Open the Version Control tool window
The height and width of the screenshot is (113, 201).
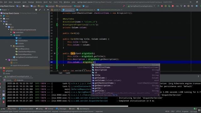[26, 109]
